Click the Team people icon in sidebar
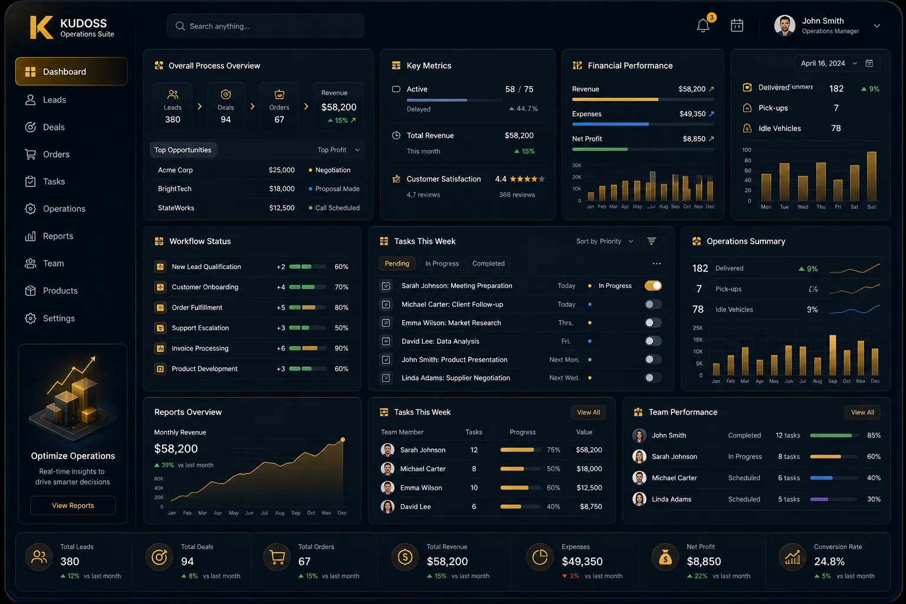 [x=30, y=263]
